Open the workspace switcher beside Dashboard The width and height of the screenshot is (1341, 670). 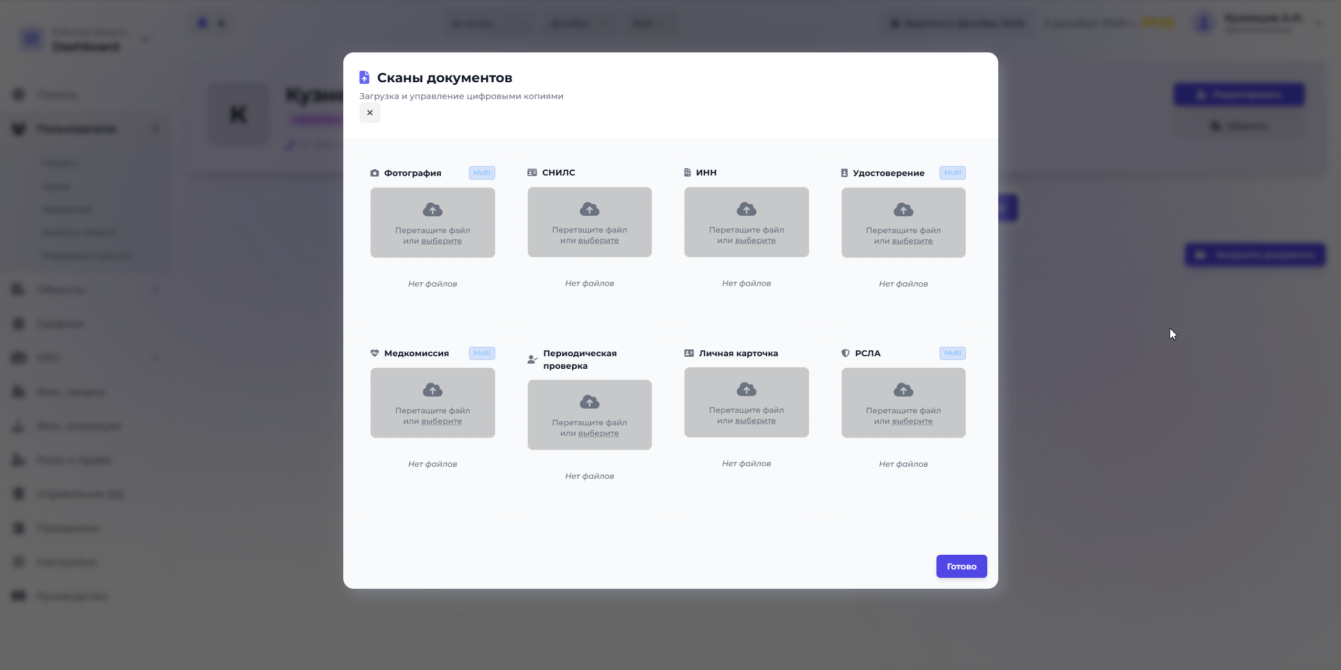(x=146, y=39)
